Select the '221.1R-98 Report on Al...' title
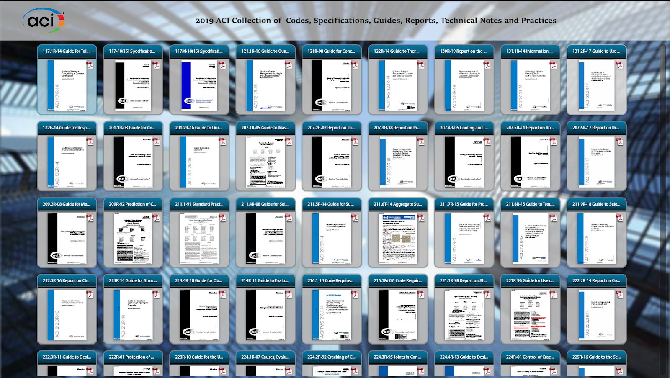 pyautogui.click(x=464, y=280)
